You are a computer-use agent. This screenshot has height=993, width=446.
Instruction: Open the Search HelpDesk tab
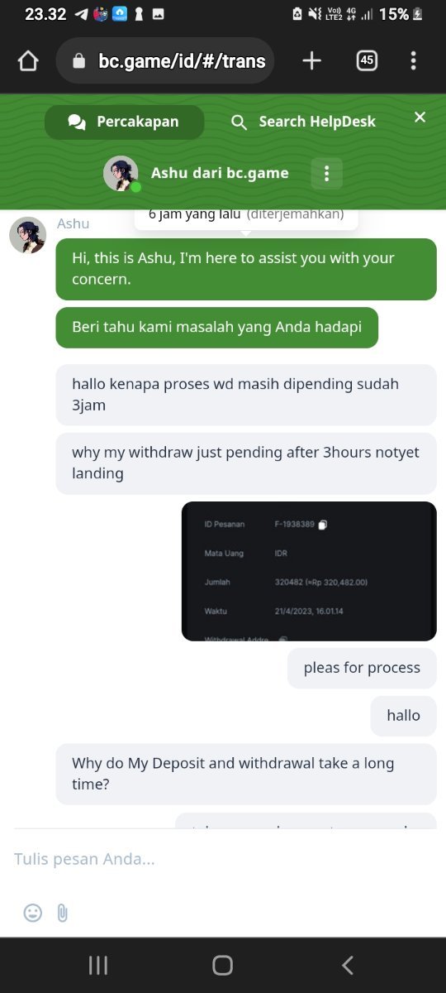303,122
